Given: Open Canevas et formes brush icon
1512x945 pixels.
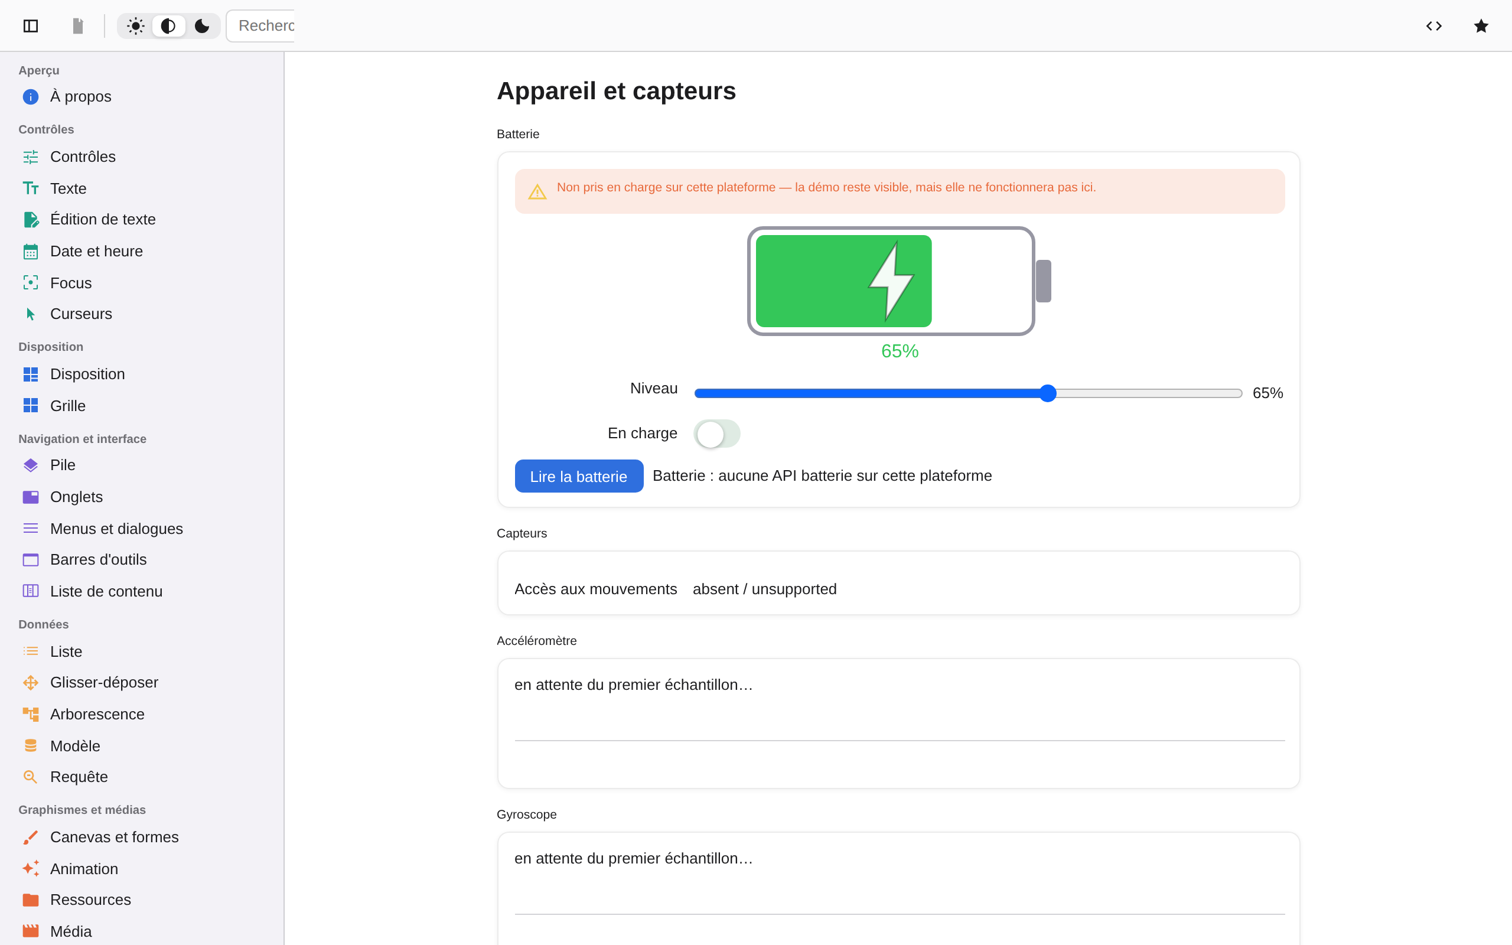Looking at the screenshot, I should point(31,838).
